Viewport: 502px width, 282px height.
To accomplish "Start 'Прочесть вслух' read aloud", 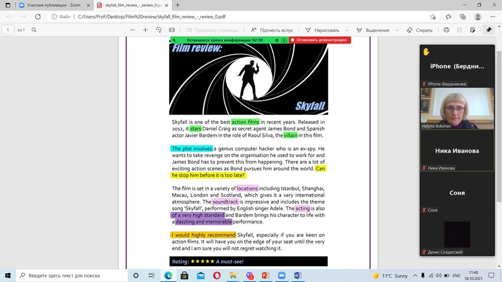I will pyautogui.click(x=272, y=30).
